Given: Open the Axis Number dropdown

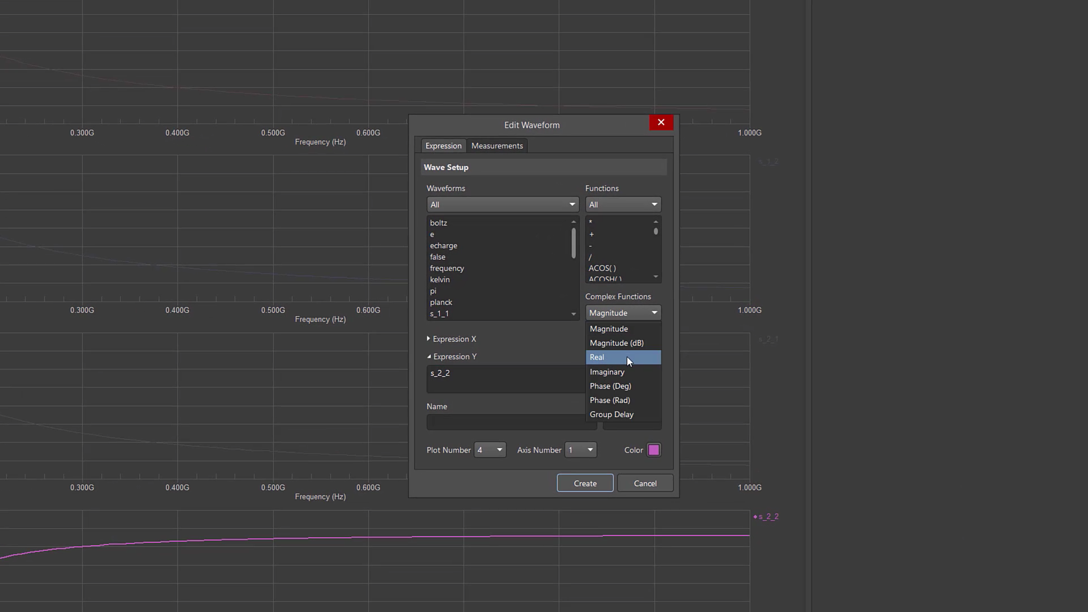Looking at the screenshot, I should coord(581,450).
